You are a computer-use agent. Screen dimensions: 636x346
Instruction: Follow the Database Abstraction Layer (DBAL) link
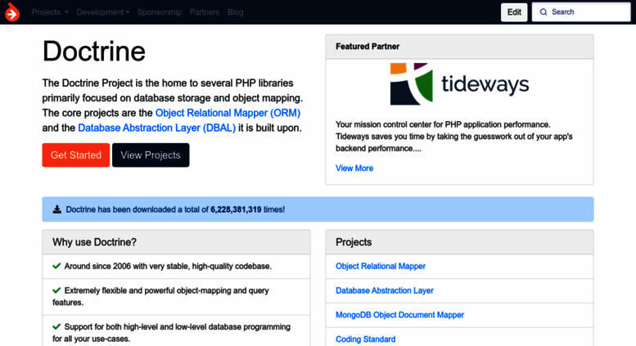[156, 128]
